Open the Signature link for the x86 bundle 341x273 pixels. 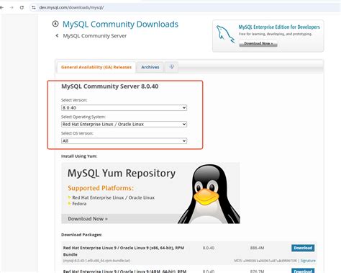coord(308,261)
